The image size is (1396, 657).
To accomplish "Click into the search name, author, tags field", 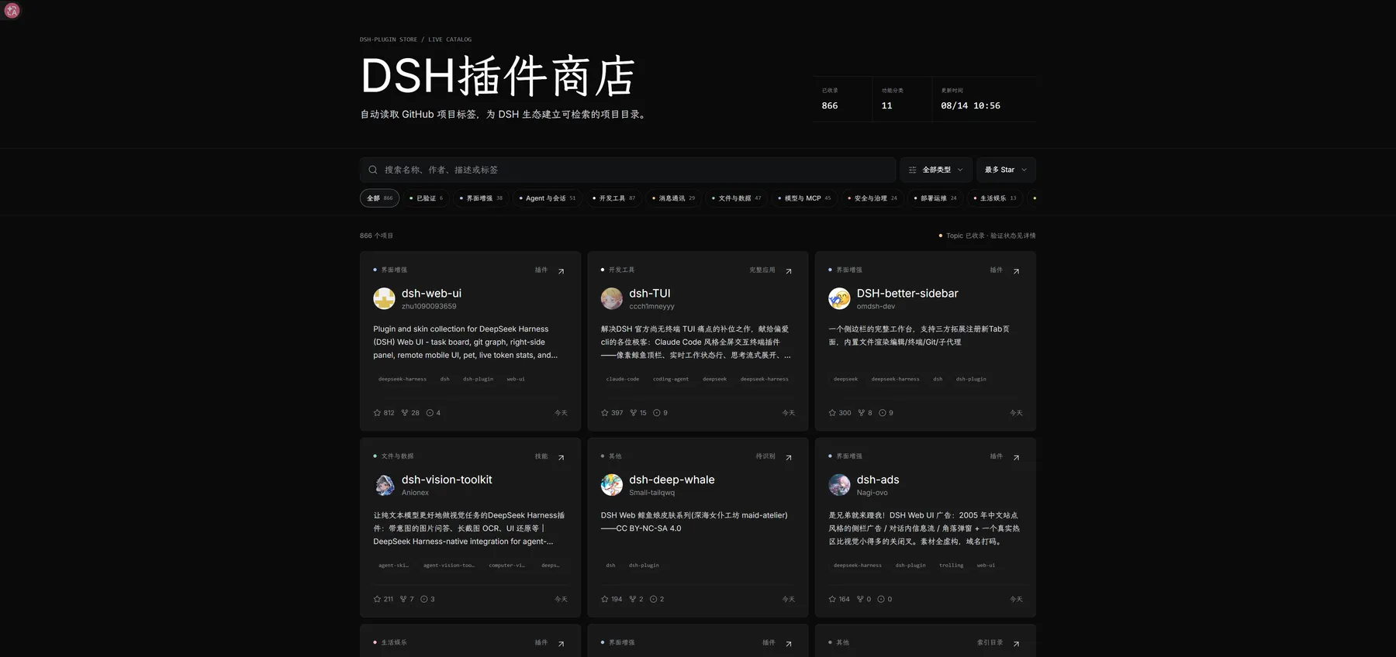I will (x=628, y=170).
